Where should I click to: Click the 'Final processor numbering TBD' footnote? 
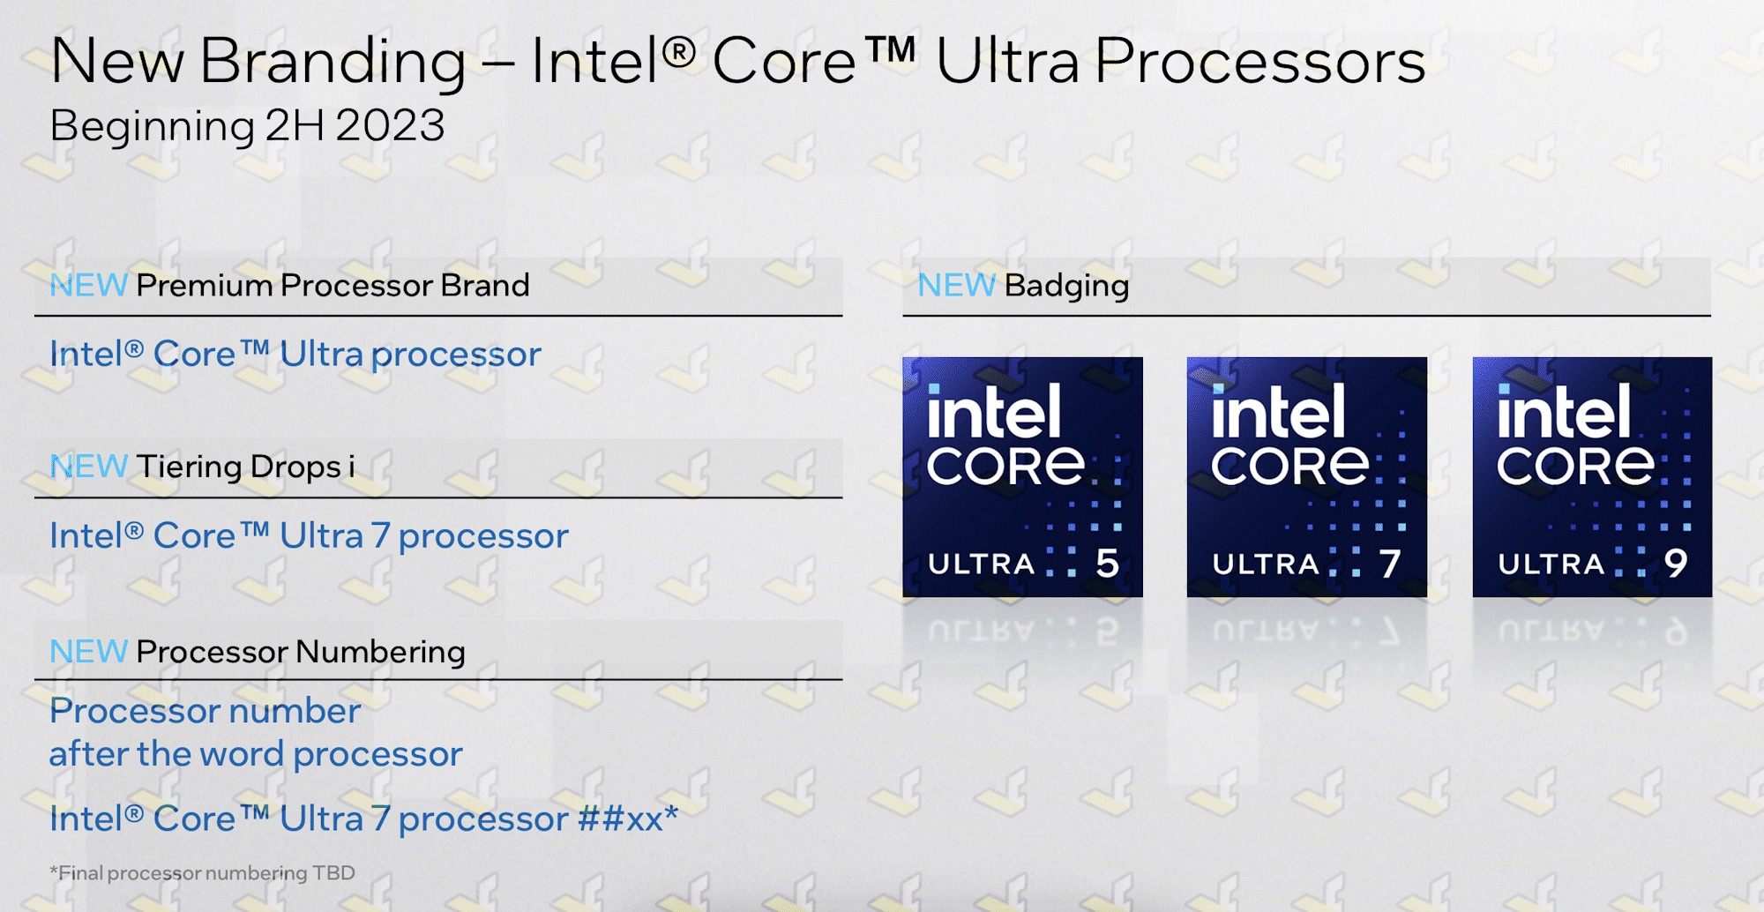(202, 873)
